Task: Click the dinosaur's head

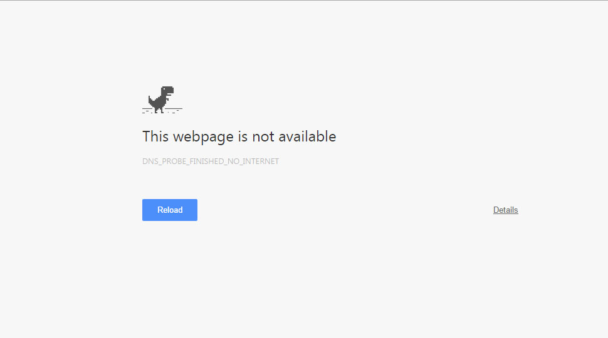Action: pyautogui.click(x=167, y=91)
